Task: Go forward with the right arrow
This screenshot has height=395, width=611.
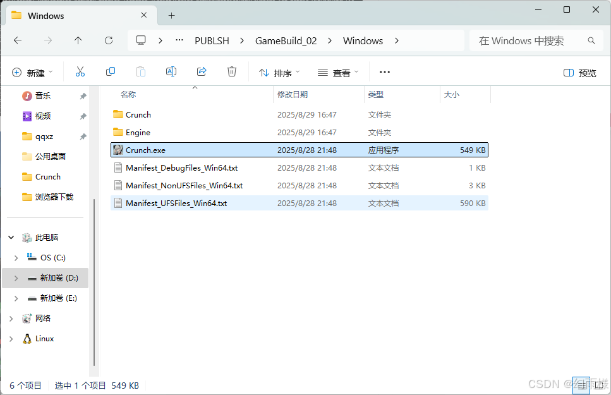Action: point(48,40)
